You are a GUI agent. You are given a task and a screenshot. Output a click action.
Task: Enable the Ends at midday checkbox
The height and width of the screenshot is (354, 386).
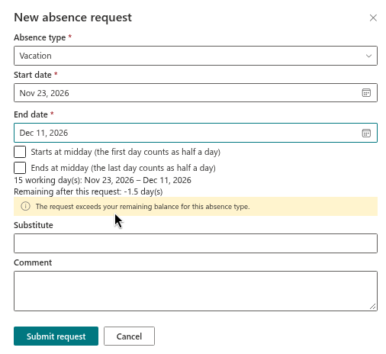coord(20,168)
